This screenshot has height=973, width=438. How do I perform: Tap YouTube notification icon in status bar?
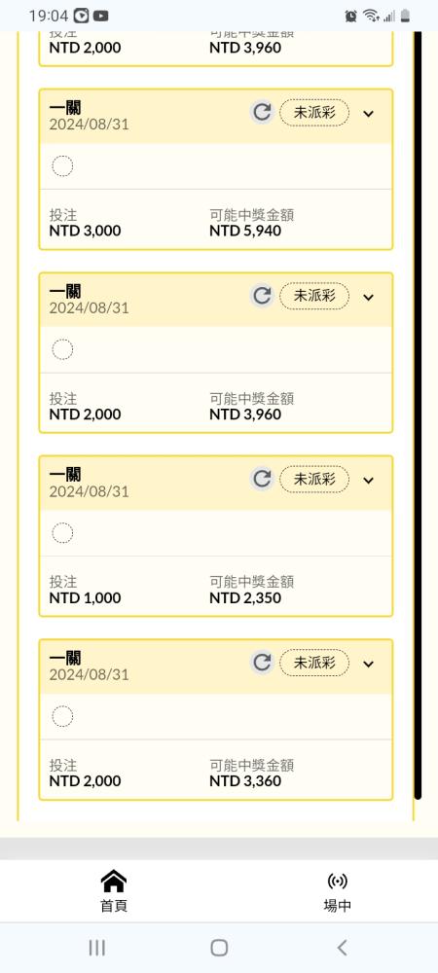click(x=101, y=16)
